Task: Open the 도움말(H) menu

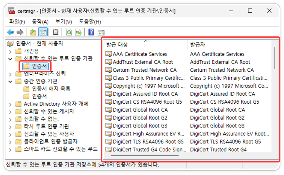Action: 90,22
